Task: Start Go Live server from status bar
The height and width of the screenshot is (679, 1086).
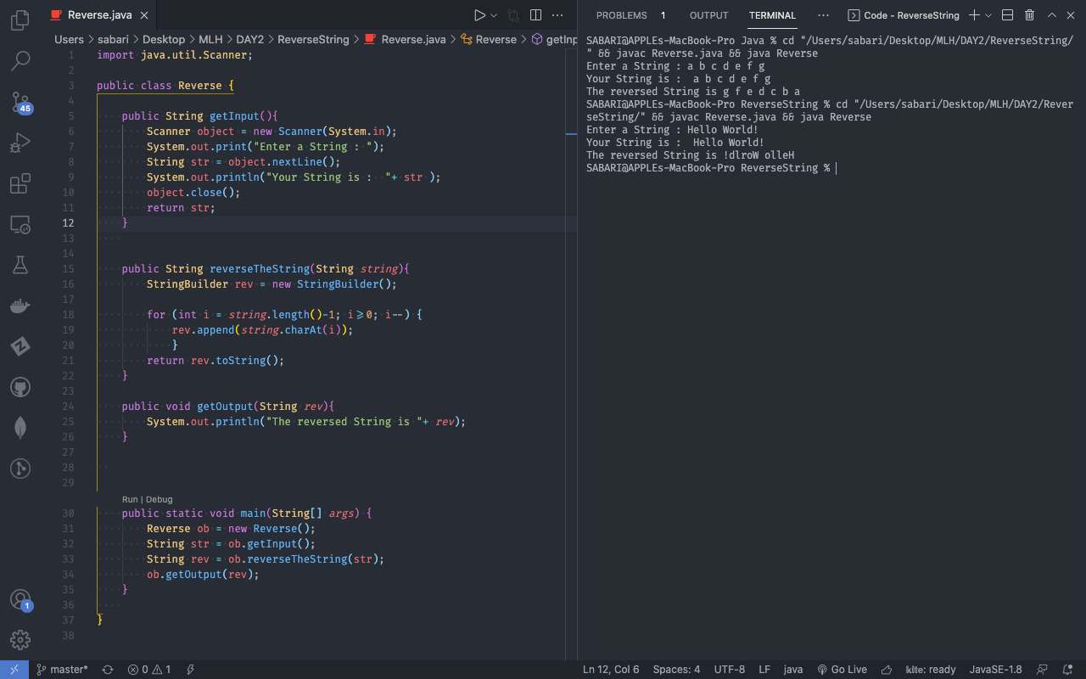Action: [842, 669]
